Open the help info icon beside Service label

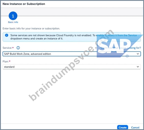click(18, 48)
